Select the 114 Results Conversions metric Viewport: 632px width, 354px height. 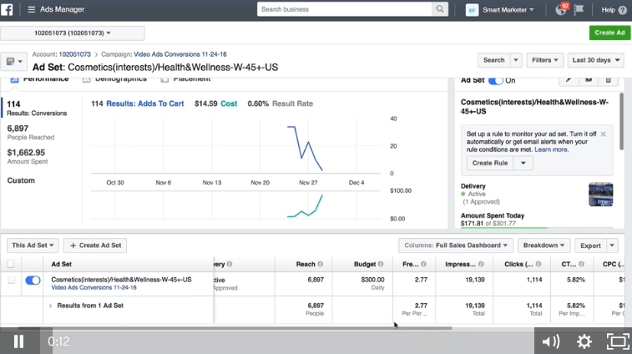(x=41, y=108)
